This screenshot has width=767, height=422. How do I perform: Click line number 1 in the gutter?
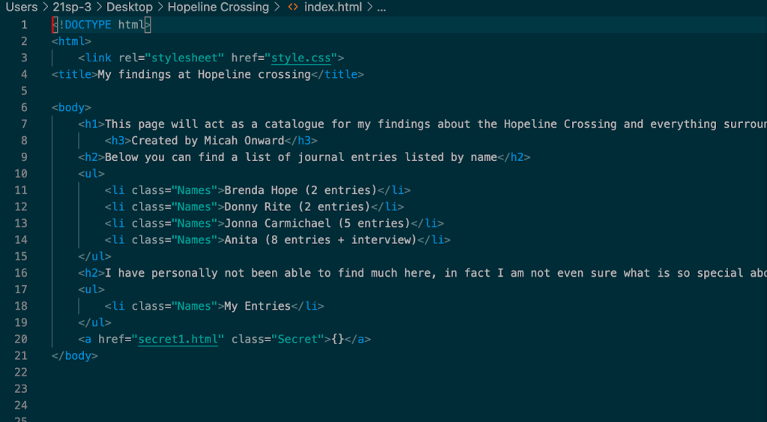(24, 25)
